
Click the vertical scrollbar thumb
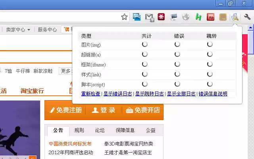[x=250, y=42]
